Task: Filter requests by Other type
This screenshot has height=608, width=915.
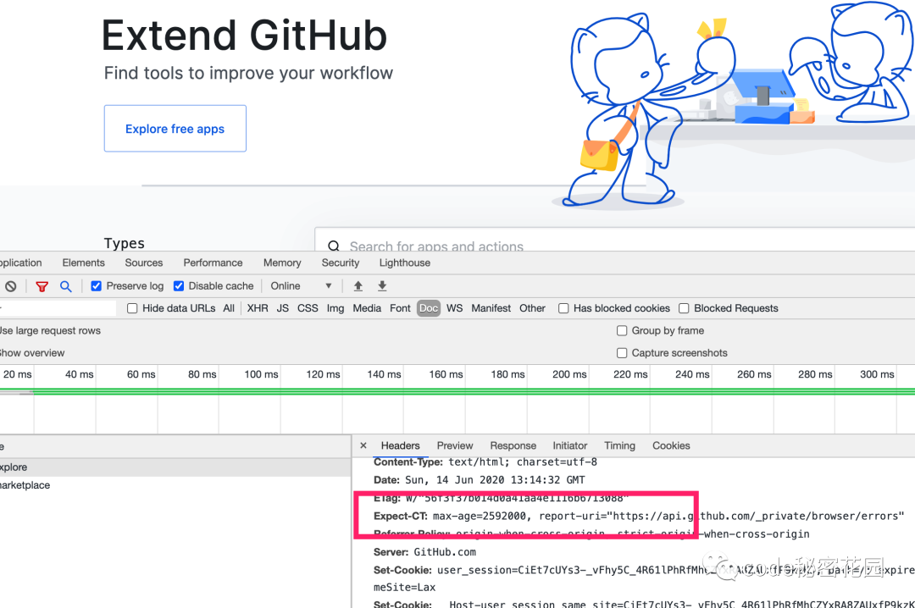Action: (x=532, y=308)
